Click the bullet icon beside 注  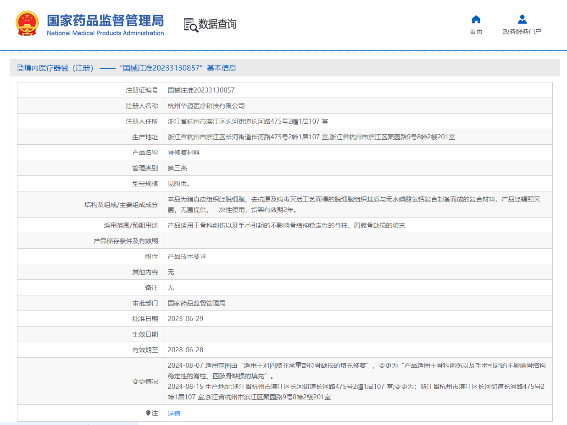click(x=148, y=413)
